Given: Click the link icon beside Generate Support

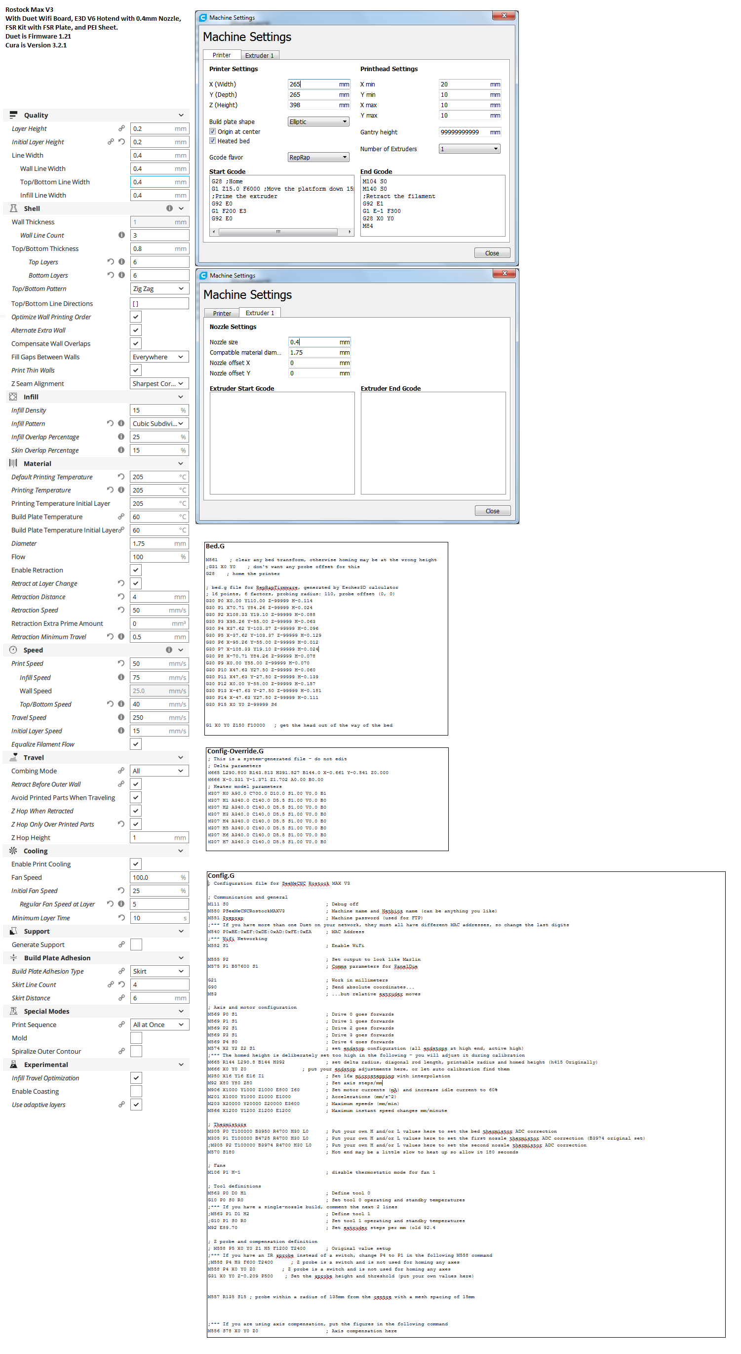Looking at the screenshot, I should (x=121, y=944).
